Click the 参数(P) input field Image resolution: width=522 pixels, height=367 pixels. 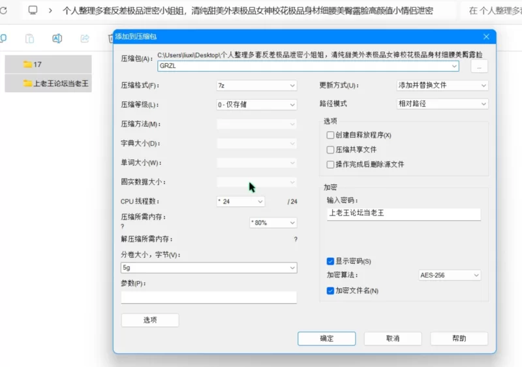pos(209,297)
